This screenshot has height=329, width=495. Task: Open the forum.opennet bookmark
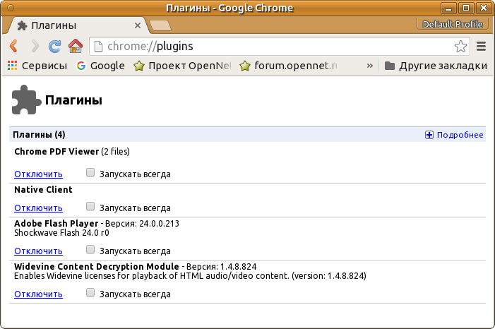pos(289,66)
